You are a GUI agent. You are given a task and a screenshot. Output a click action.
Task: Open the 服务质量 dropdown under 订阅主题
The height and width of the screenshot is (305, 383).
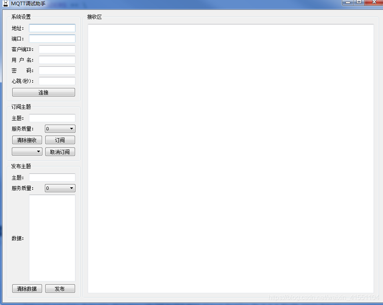60,129
